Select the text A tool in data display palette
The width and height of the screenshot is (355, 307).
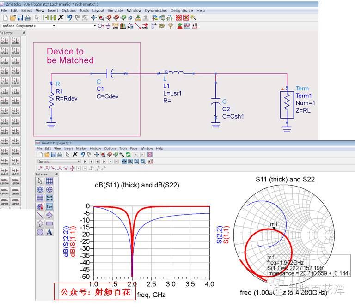pos(49,232)
